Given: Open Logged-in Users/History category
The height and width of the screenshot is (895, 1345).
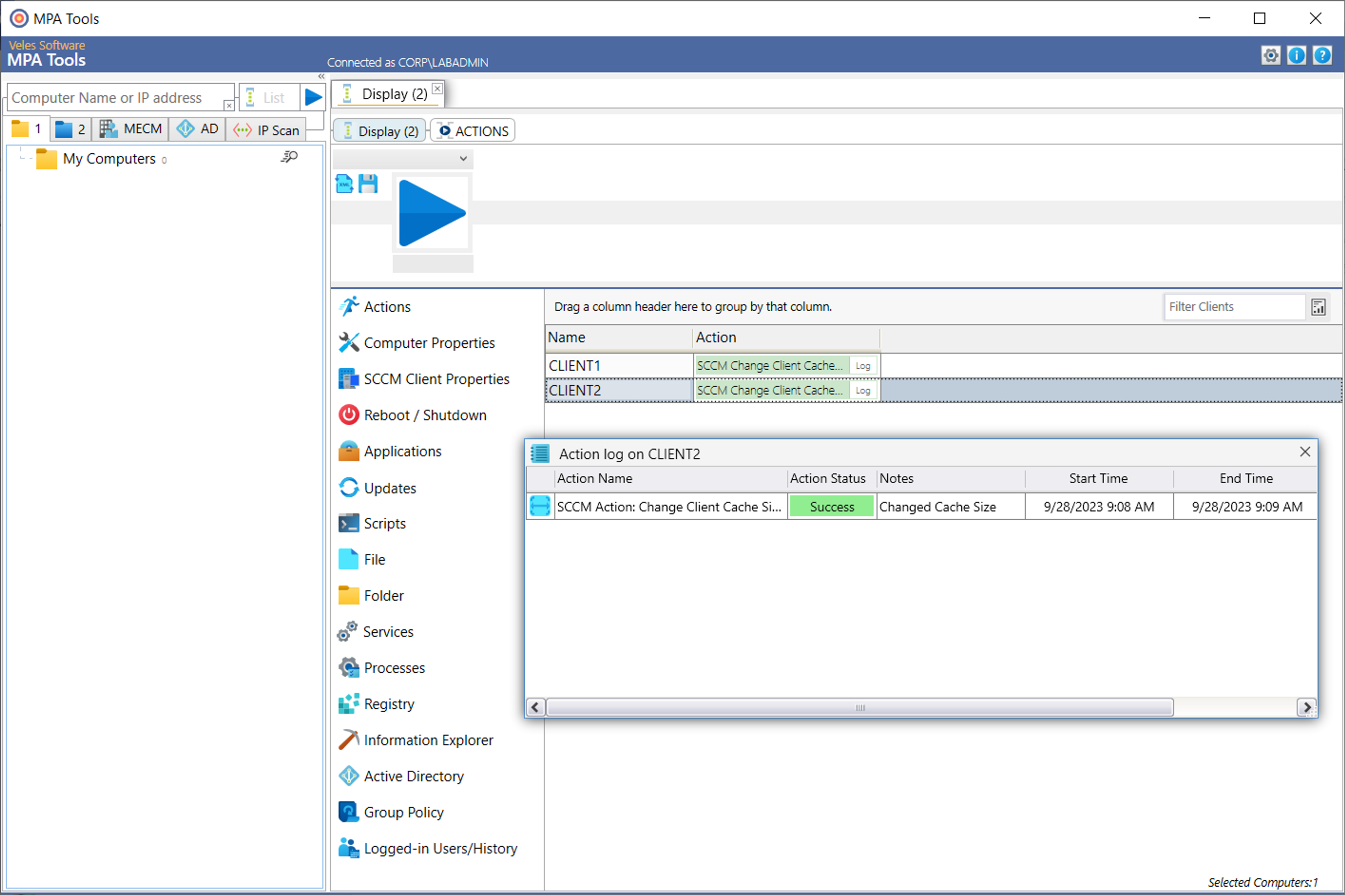Looking at the screenshot, I should tap(428, 849).
